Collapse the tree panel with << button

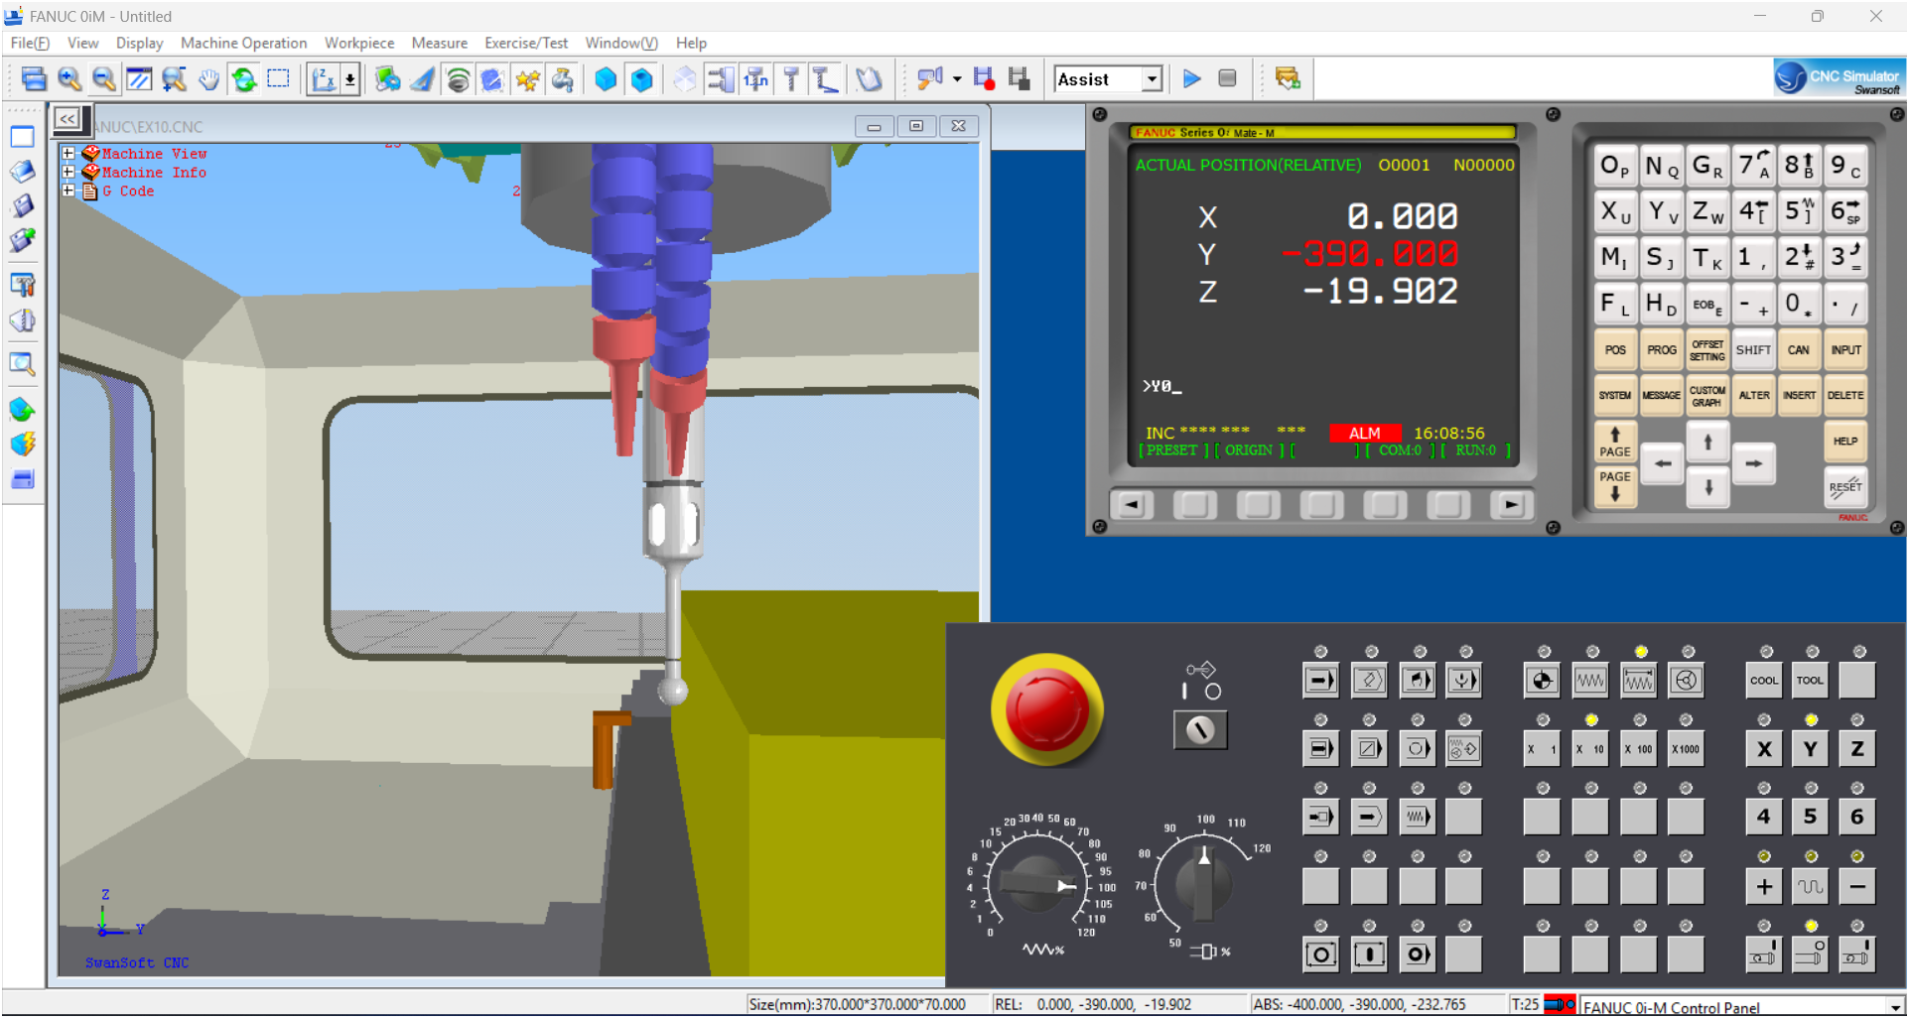[68, 119]
